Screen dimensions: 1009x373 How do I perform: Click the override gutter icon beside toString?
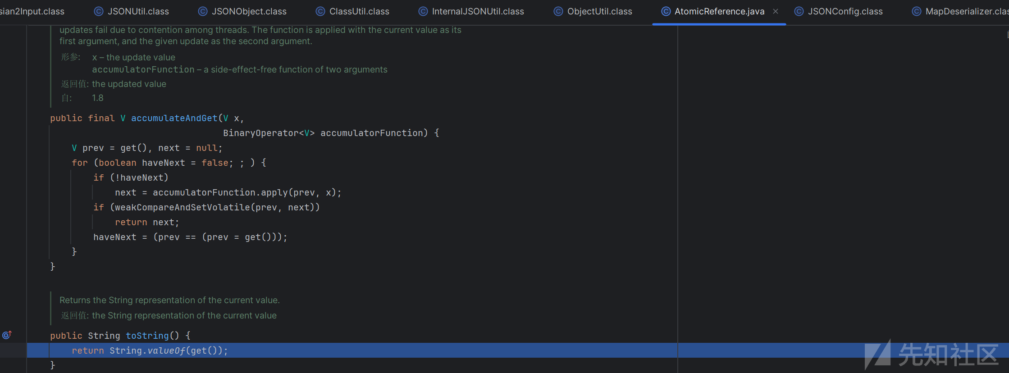pyautogui.click(x=7, y=335)
